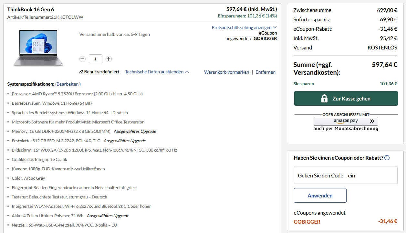Increase quantity using the plus icon
Image resolution: width=406 pixels, height=233 pixels.
click(x=108, y=59)
